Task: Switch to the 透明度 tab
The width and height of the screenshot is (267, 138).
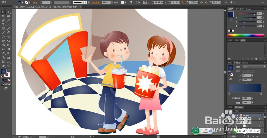Action: click(x=245, y=63)
